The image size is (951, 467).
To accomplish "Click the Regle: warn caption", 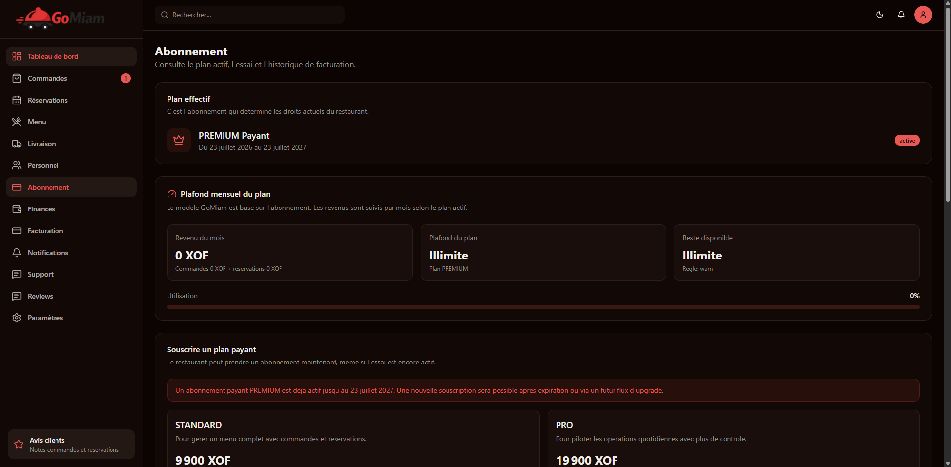I will tap(698, 269).
